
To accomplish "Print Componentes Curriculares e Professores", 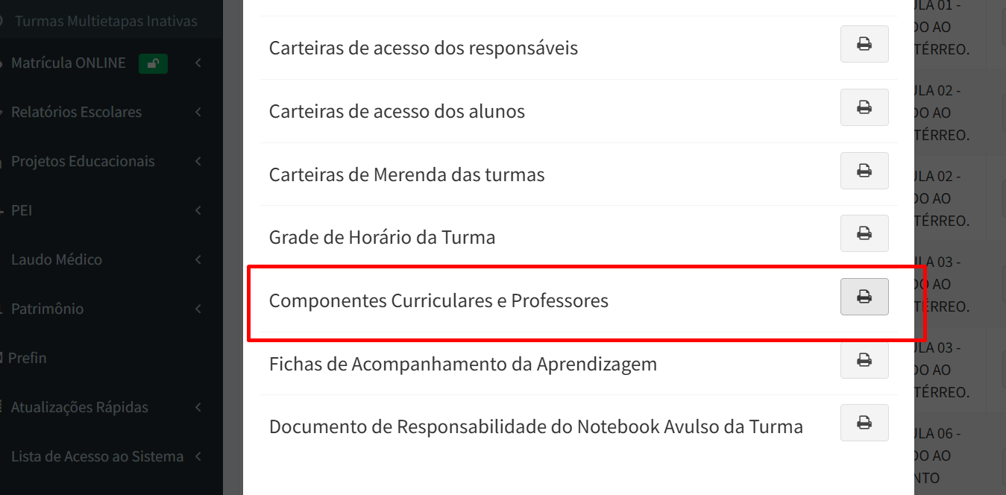I will 864,297.
